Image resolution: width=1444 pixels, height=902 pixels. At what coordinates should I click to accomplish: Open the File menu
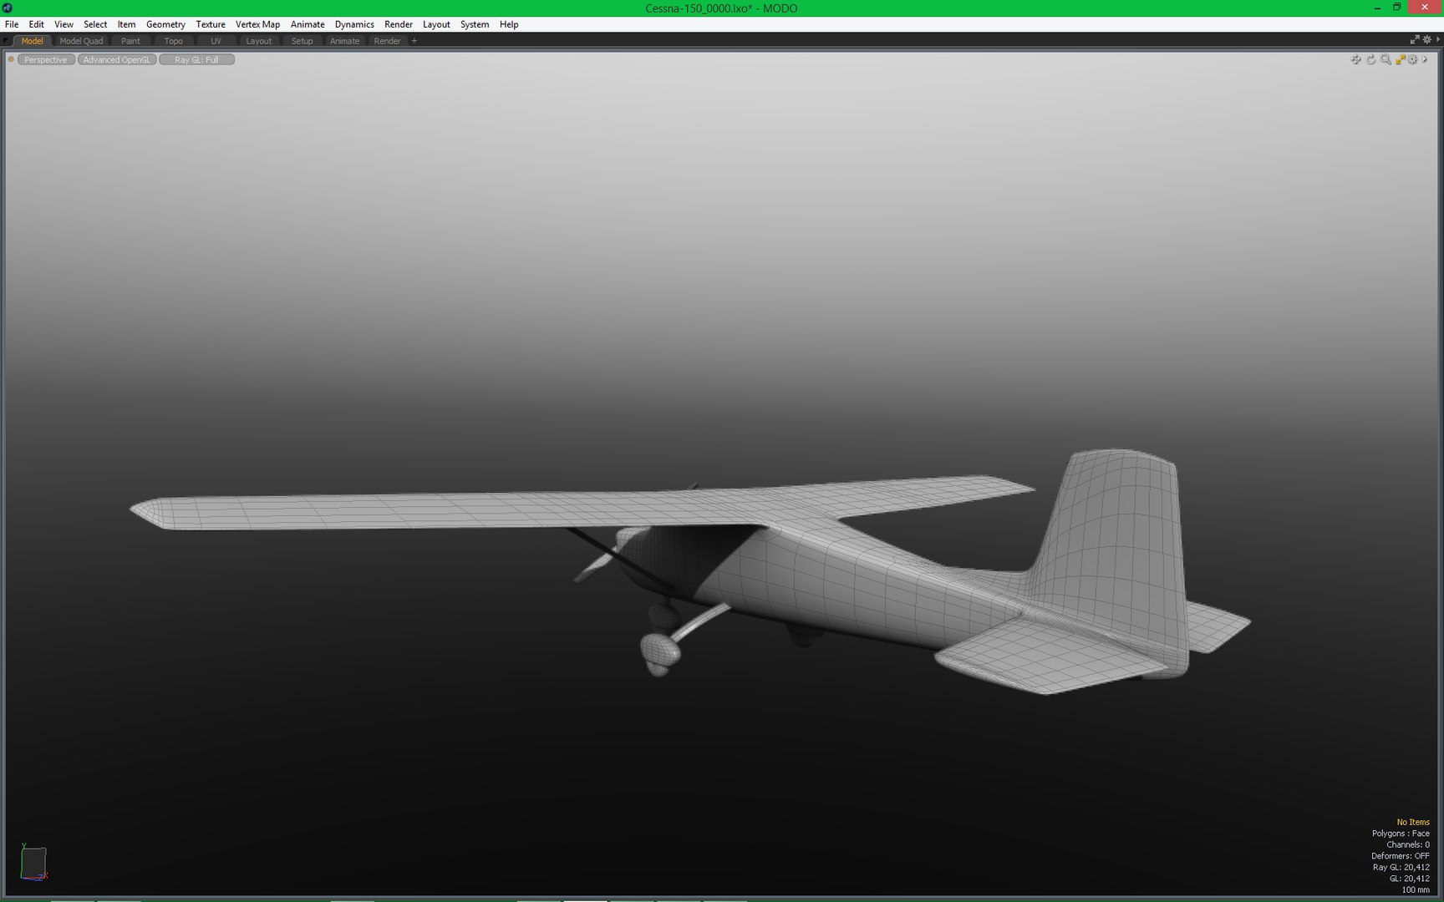12,24
